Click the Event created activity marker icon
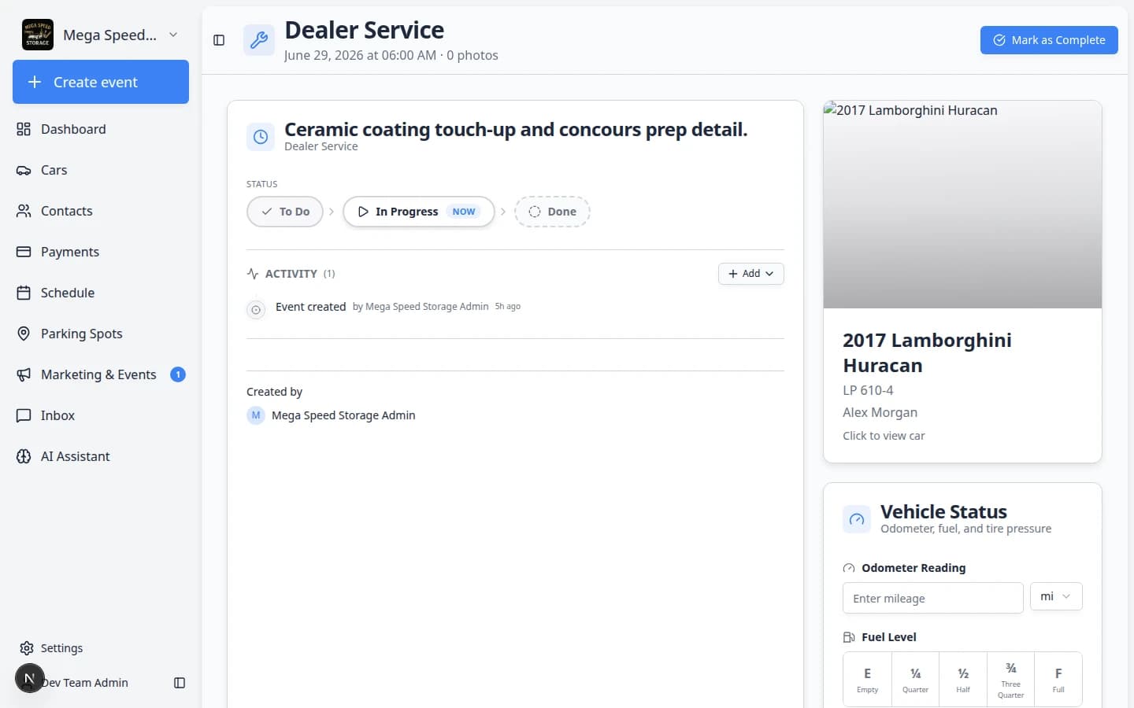 tap(256, 310)
